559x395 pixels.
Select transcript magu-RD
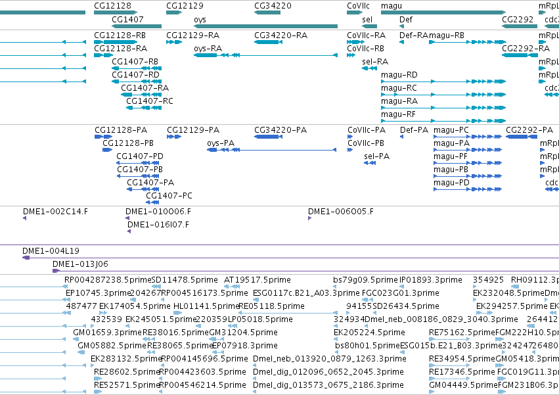[399, 75]
